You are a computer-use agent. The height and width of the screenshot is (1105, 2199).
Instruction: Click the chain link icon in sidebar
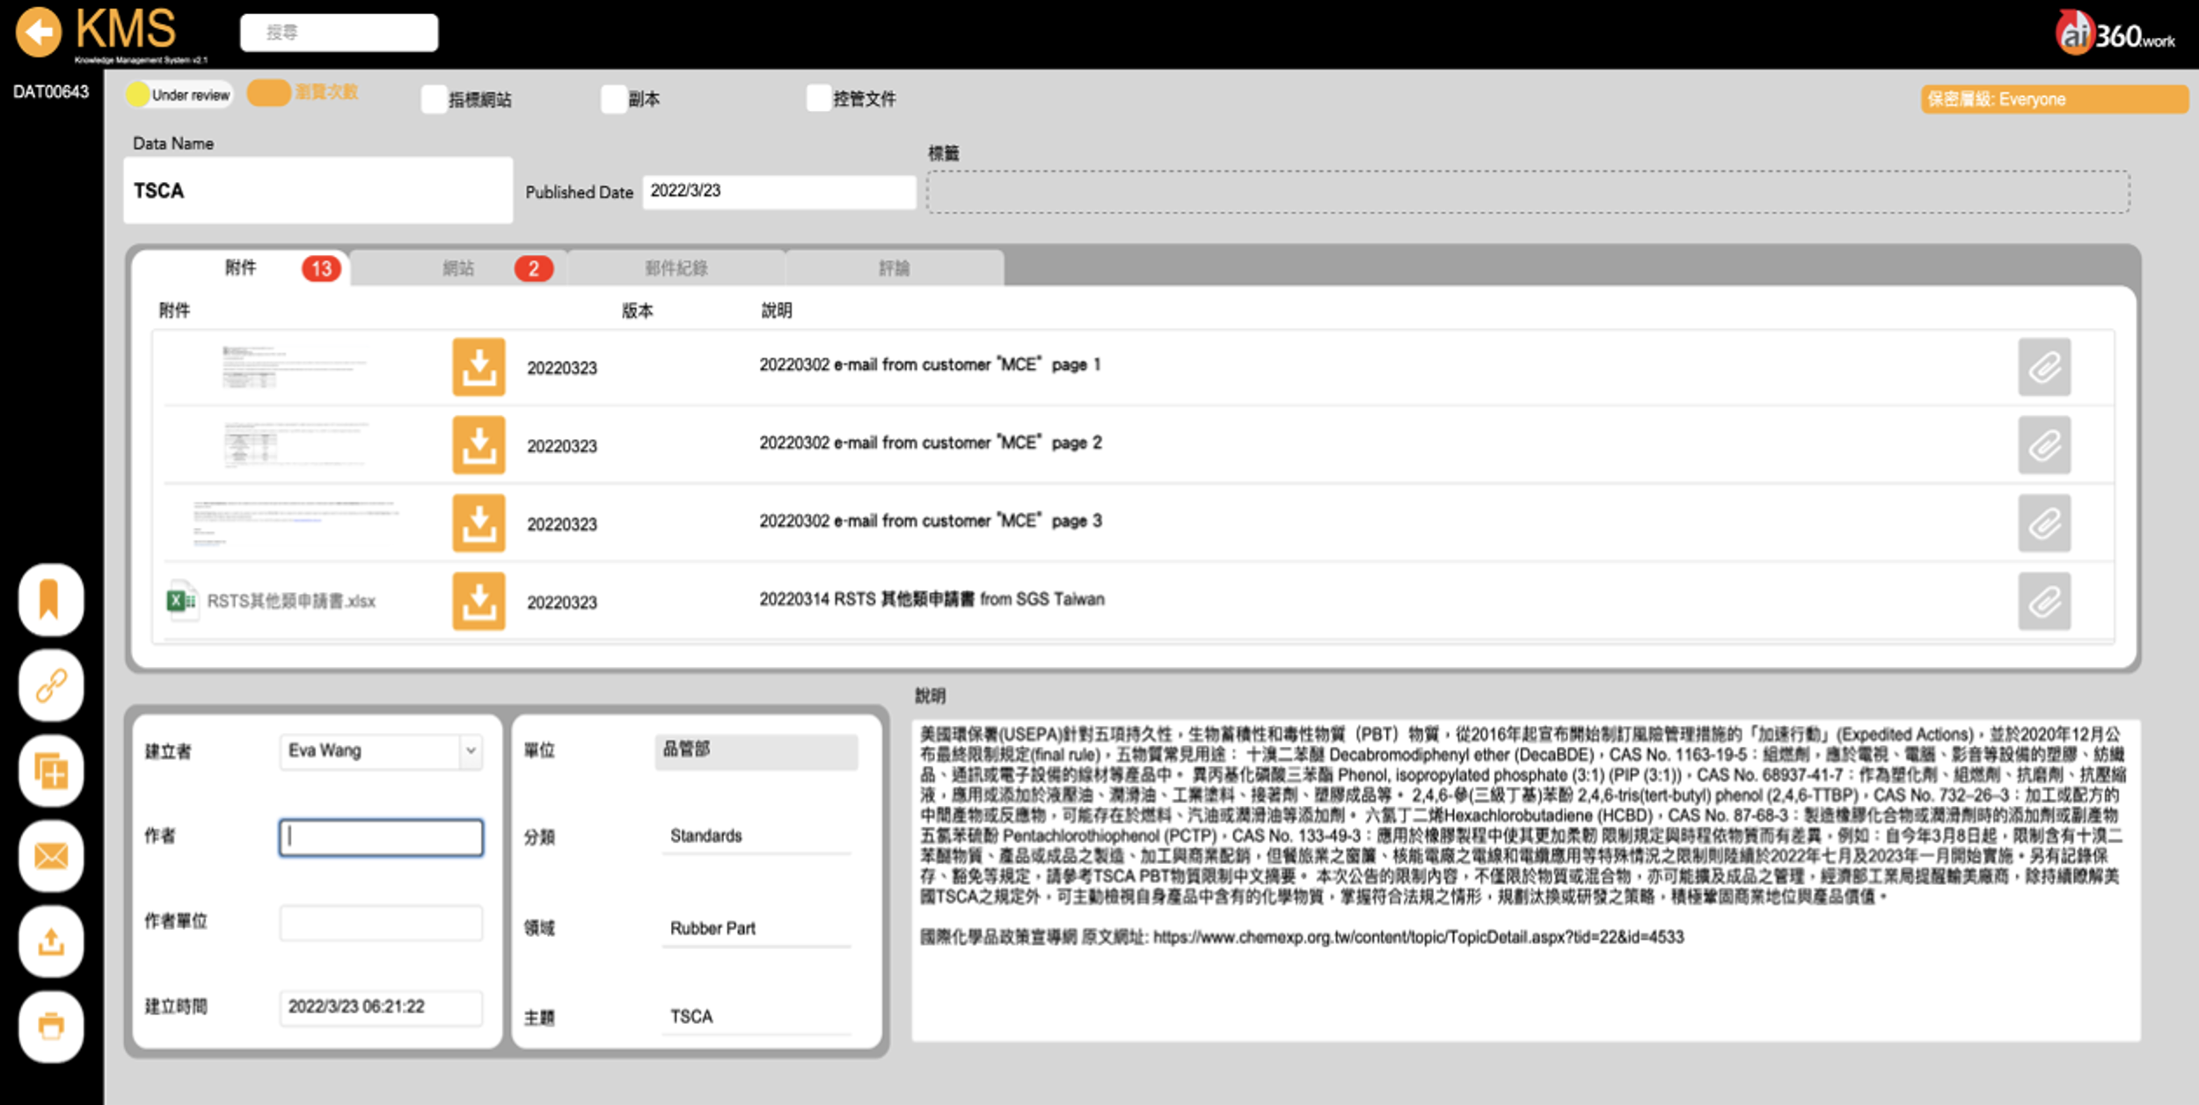[x=51, y=685]
